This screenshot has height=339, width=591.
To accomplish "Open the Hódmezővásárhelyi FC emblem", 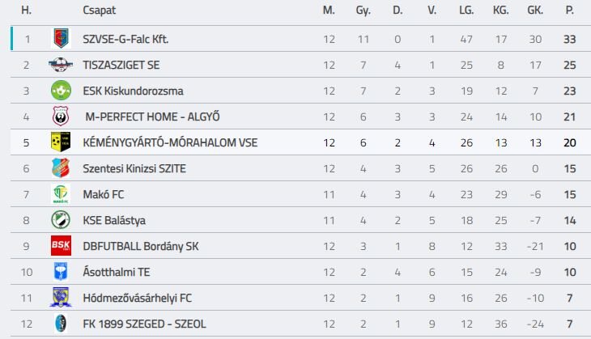I will point(61,298).
